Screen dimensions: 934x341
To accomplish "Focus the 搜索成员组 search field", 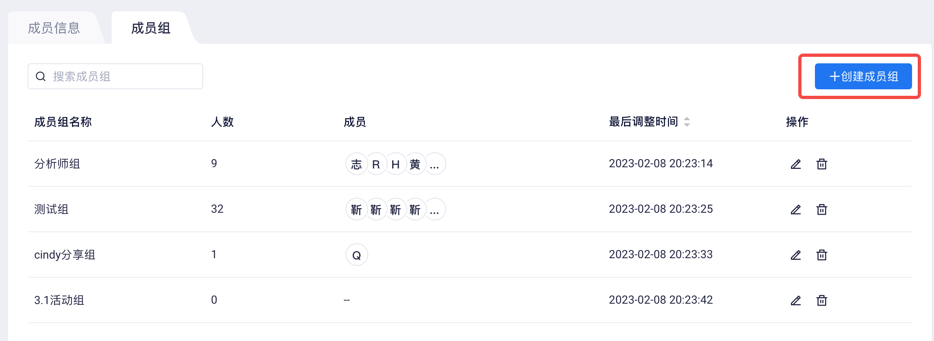I will pos(115,76).
